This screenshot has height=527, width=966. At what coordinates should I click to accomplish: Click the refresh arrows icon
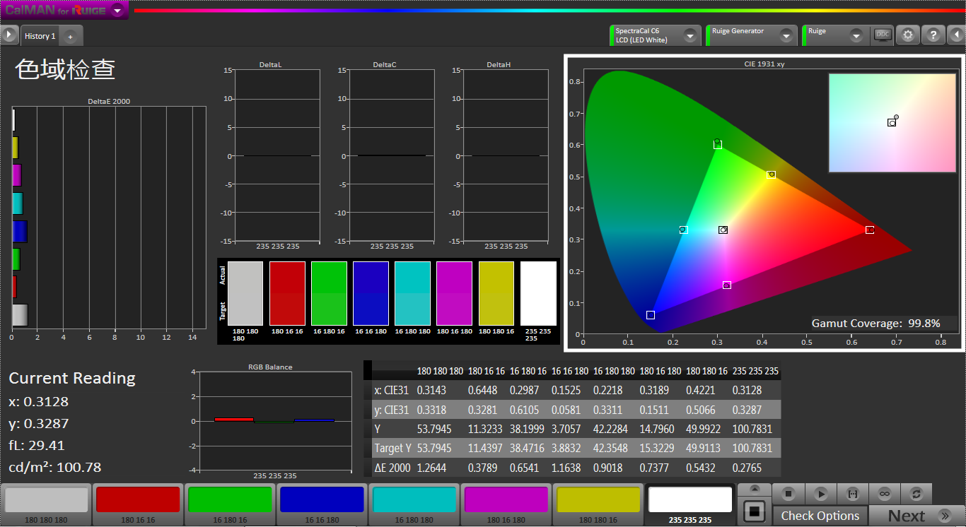[916, 493]
